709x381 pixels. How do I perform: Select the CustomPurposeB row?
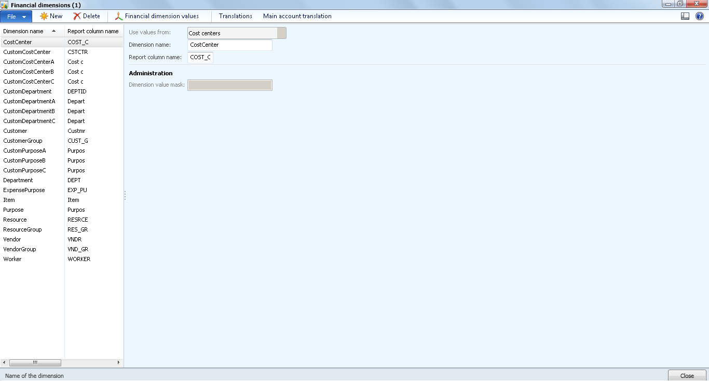tap(62, 160)
